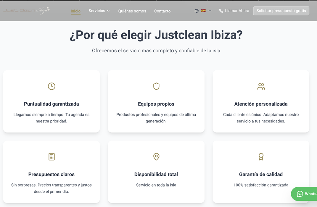Click the Puntualidad garantizada heading
Screen dimensions: 317x207
coord(51,104)
